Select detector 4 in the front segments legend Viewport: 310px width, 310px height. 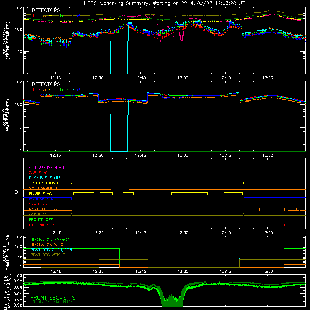(x=50, y=15)
